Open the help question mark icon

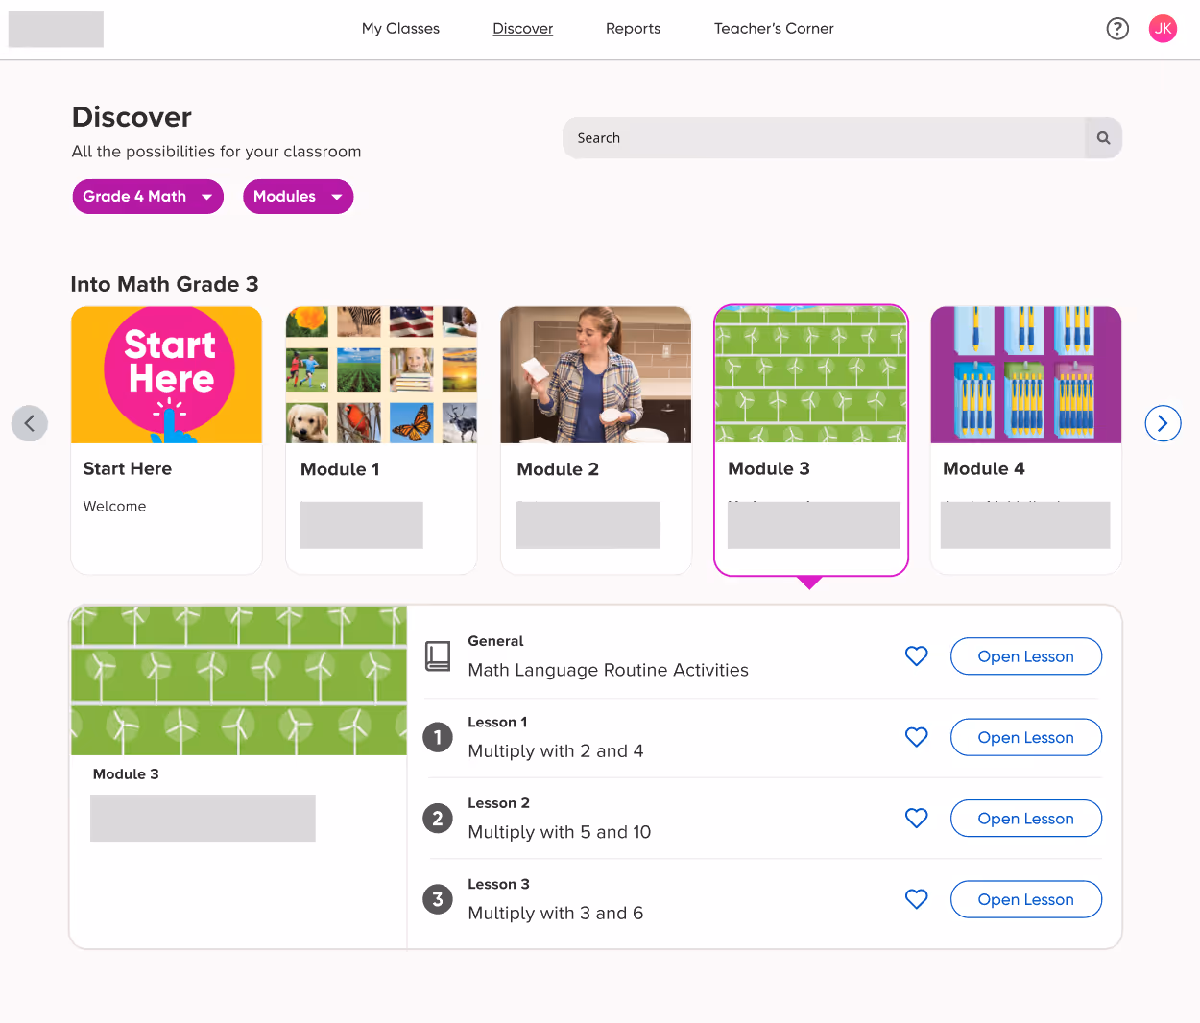click(1117, 29)
